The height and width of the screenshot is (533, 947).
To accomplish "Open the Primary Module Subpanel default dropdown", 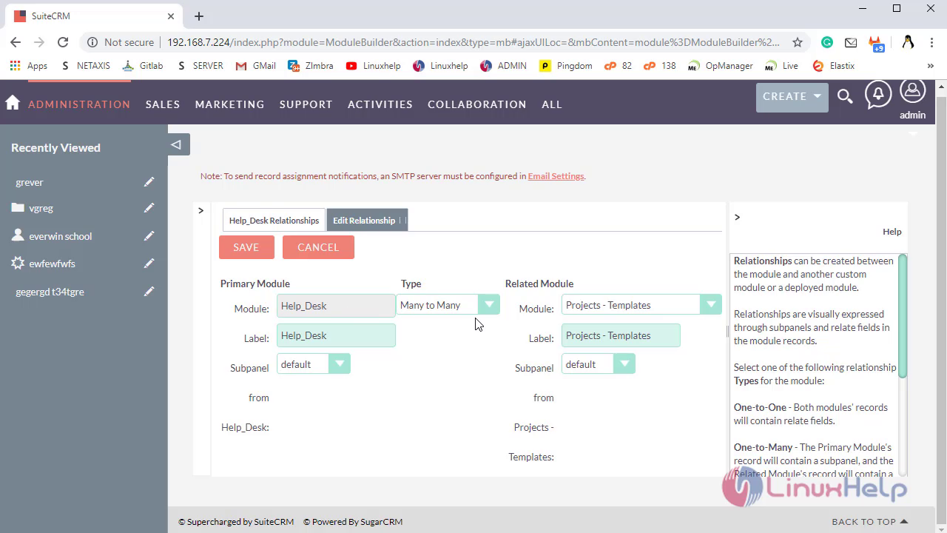I will (314, 364).
